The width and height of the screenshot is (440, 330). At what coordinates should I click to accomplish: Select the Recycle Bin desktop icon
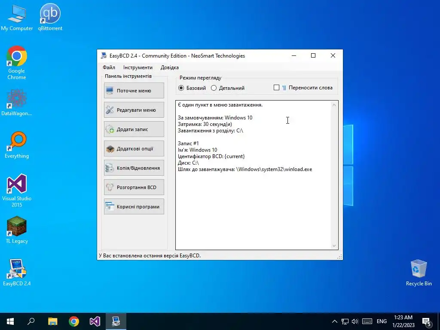(x=419, y=272)
